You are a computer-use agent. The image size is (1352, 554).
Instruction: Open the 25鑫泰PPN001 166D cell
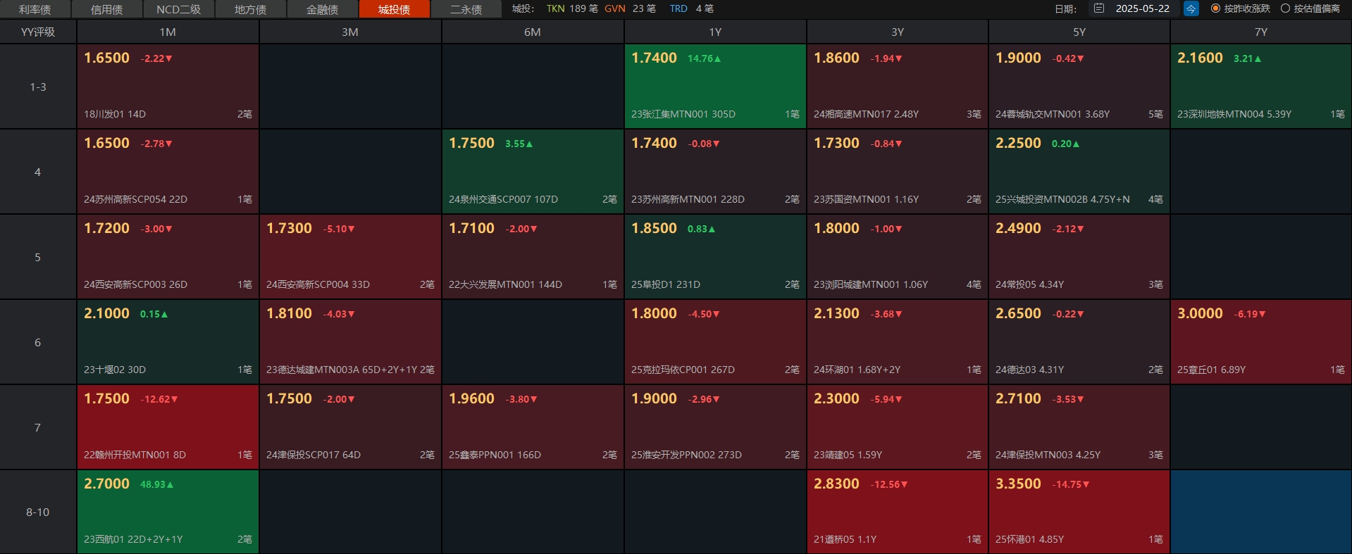coord(533,427)
